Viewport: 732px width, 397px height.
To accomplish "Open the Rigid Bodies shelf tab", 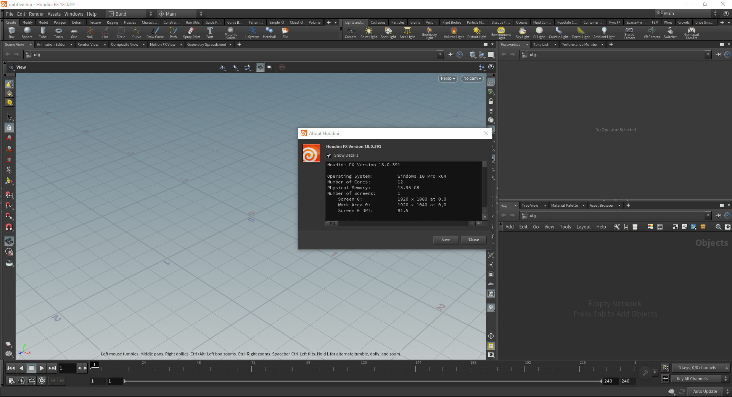I will 452,23.
